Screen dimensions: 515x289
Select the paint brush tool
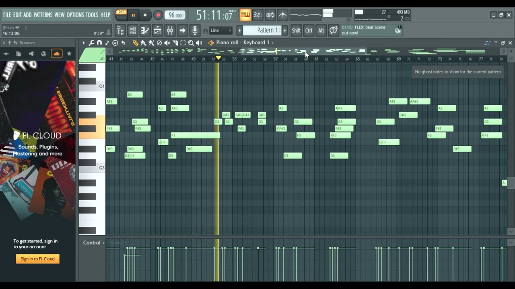click(x=143, y=43)
